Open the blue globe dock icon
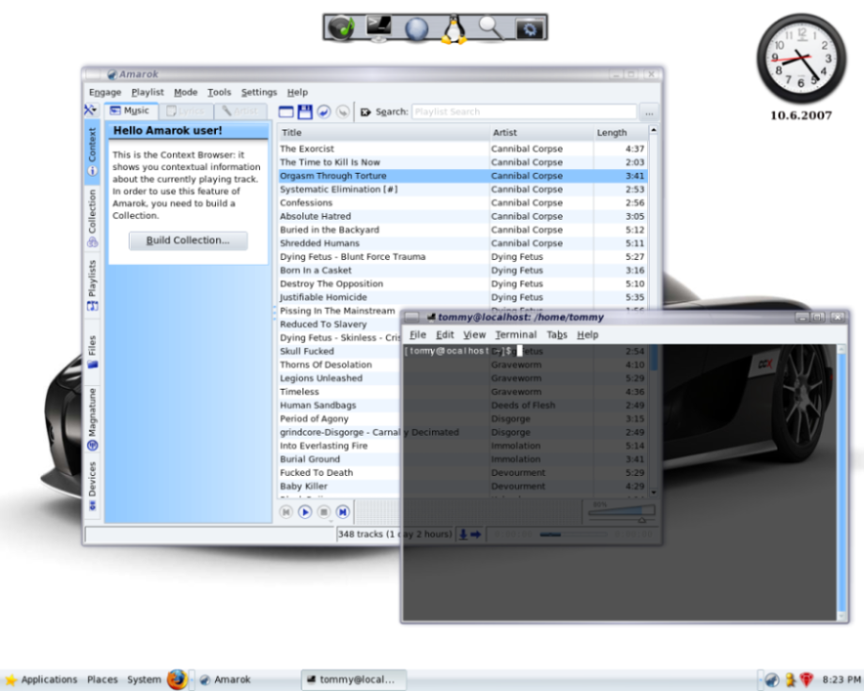The height and width of the screenshot is (691, 864). point(417,29)
